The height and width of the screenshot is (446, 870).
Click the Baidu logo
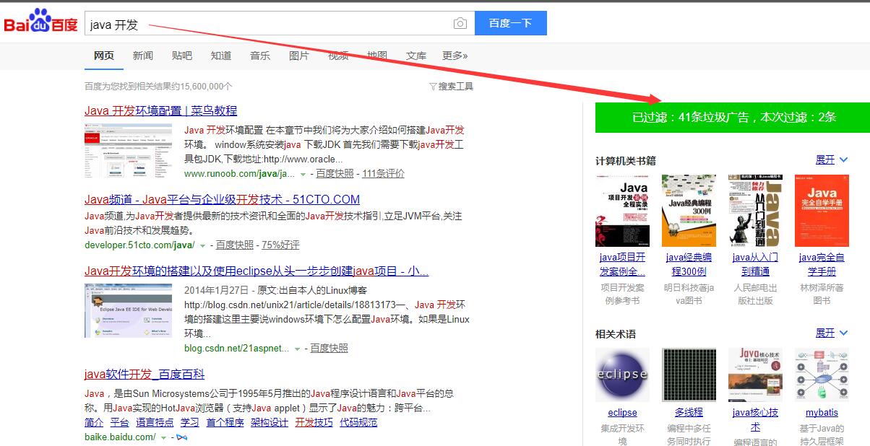[40, 22]
